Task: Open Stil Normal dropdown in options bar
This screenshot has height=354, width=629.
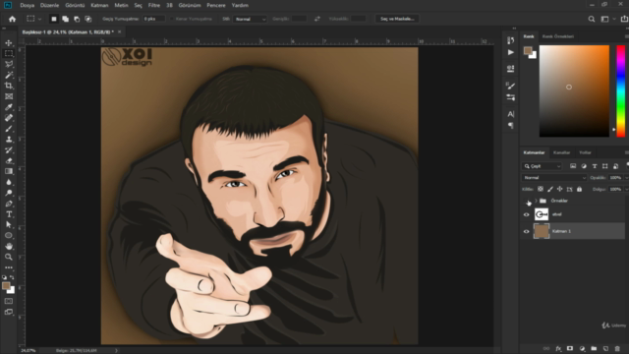Action: [250, 19]
